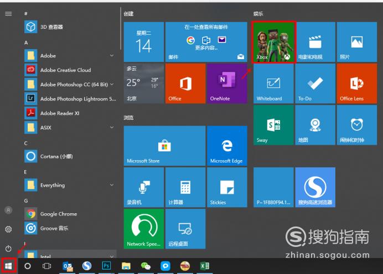Click the Windows Start button
Image resolution: width=383 pixels, height=274 pixels.
coord(8,266)
